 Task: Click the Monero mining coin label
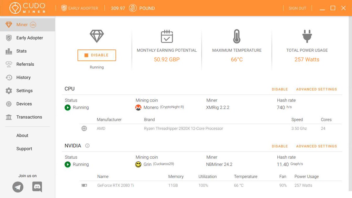tap(151, 108)
